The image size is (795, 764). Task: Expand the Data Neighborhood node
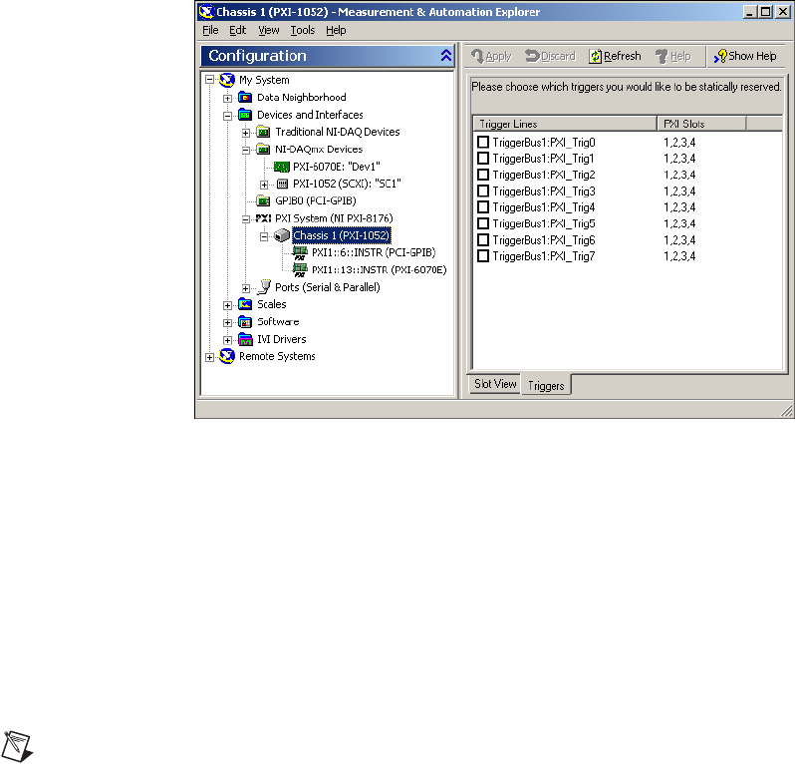pos(228,98)
